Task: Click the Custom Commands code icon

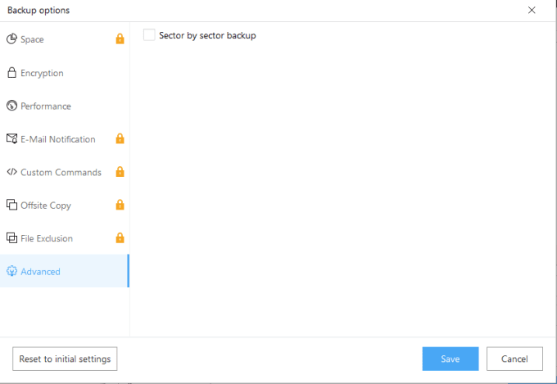Action: 12,172
